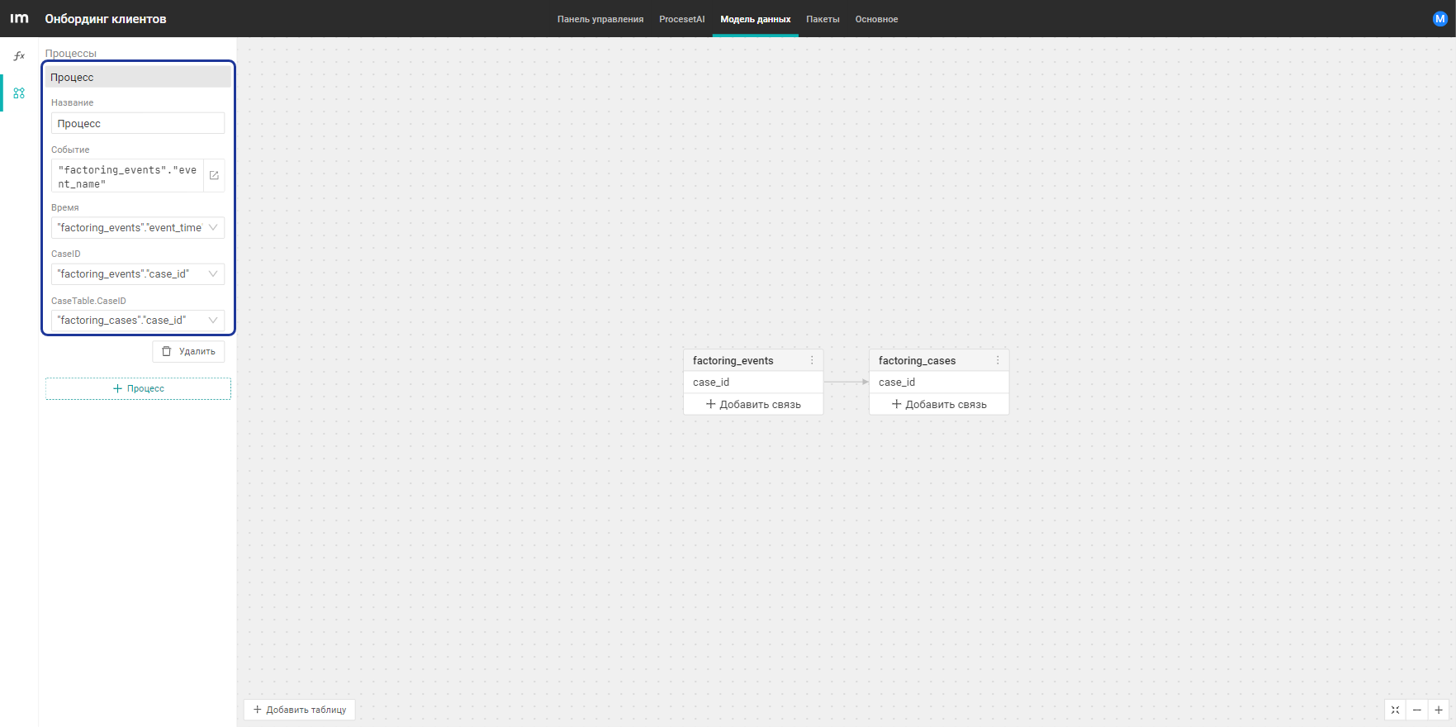Switch to ProcesetAI tab
The height and width of the screenshot is (727, 1456).
(x=682, y=19)
